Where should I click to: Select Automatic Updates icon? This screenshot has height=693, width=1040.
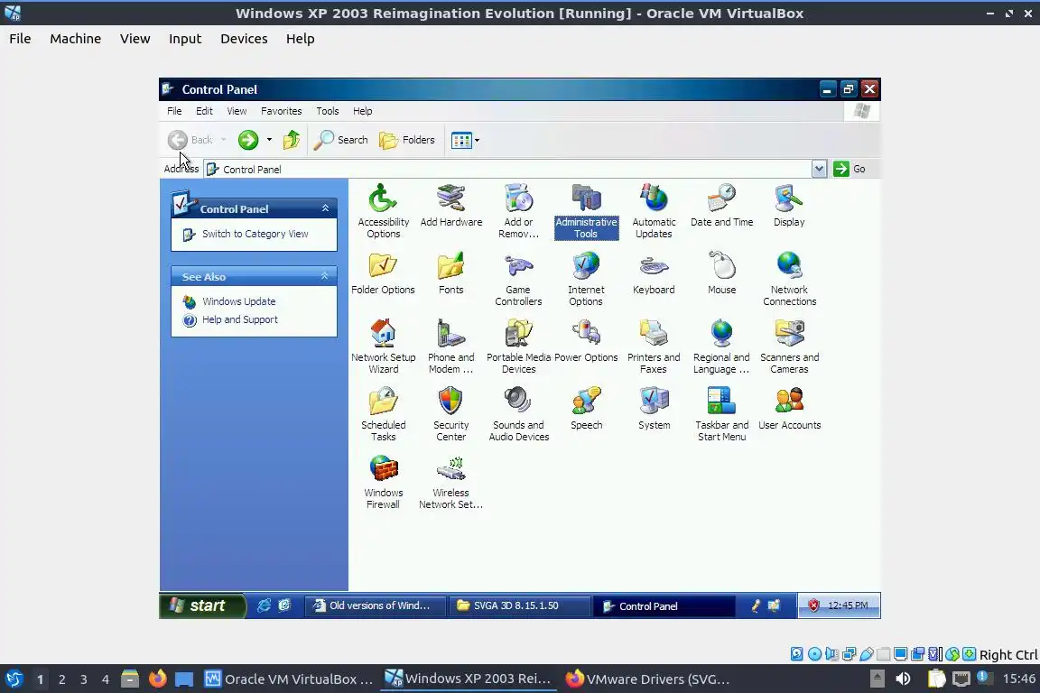click(654, 211)
